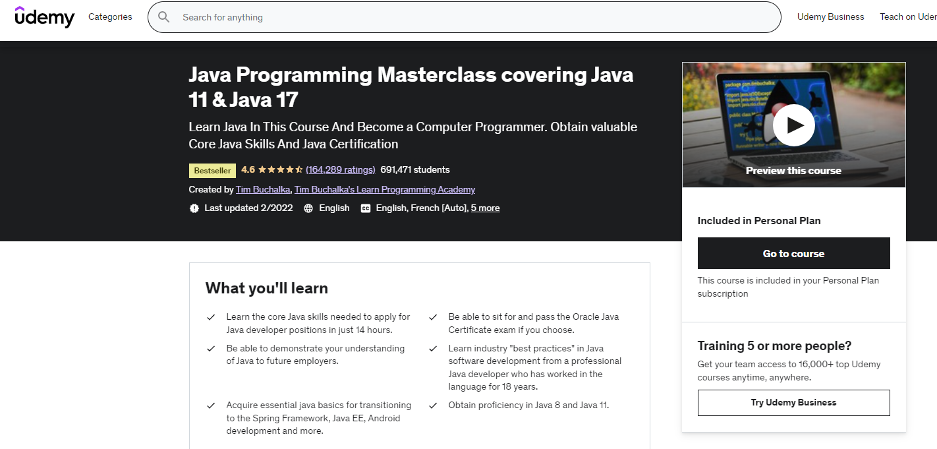This screenshot has height=449, width=937.
Task: Click 'What you'll learn' heading
Action: tap(267, 288)
